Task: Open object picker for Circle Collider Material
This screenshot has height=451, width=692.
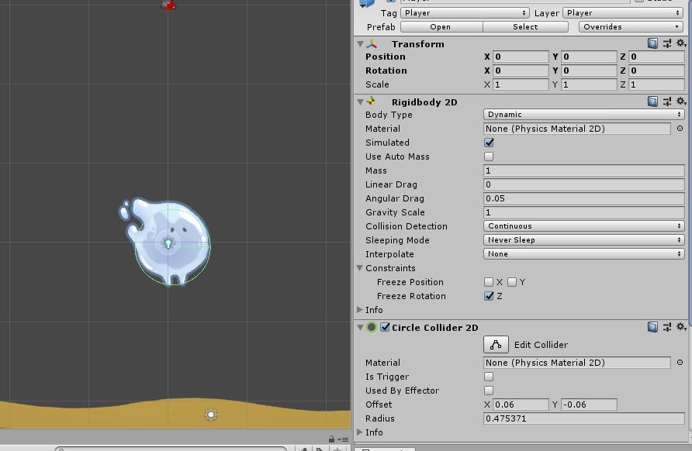Action: (680, 363)
